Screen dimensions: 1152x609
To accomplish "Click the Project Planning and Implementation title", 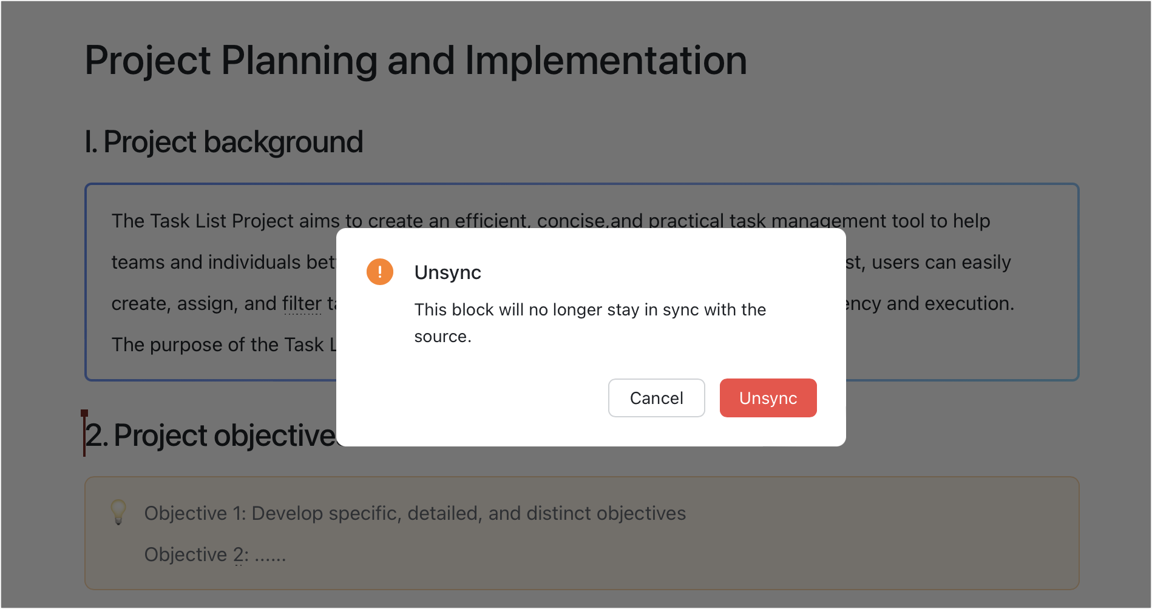I will pyautogui.click(x=416, y=61).
